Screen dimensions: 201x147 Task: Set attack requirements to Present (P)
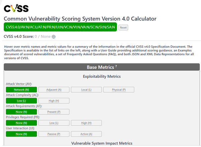(x=54, y=112)
